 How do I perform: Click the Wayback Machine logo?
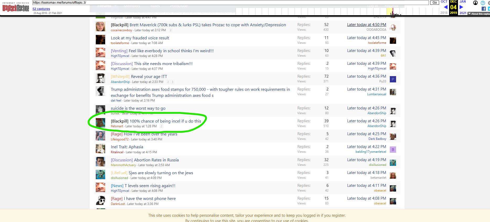tap(16, 8)
